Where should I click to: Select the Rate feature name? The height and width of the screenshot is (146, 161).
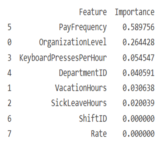[x=99, y=134]
